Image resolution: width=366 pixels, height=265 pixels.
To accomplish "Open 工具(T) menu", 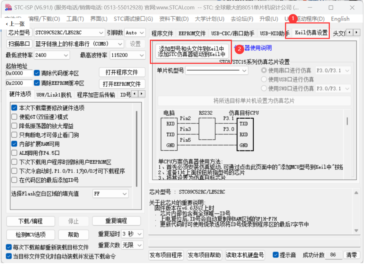I will coord(76,19).
